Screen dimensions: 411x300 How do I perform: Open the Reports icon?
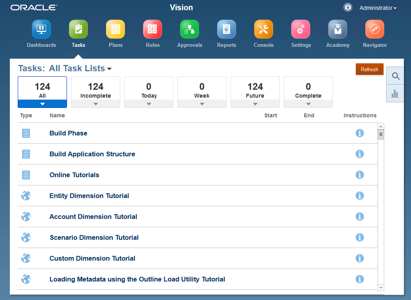(x=227, y=29)
